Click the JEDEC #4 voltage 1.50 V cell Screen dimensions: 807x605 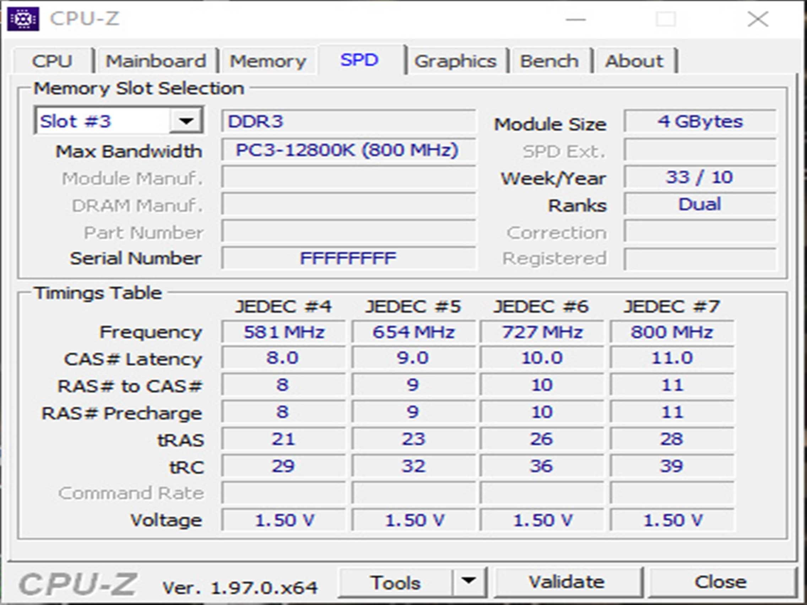click(283, 520)
